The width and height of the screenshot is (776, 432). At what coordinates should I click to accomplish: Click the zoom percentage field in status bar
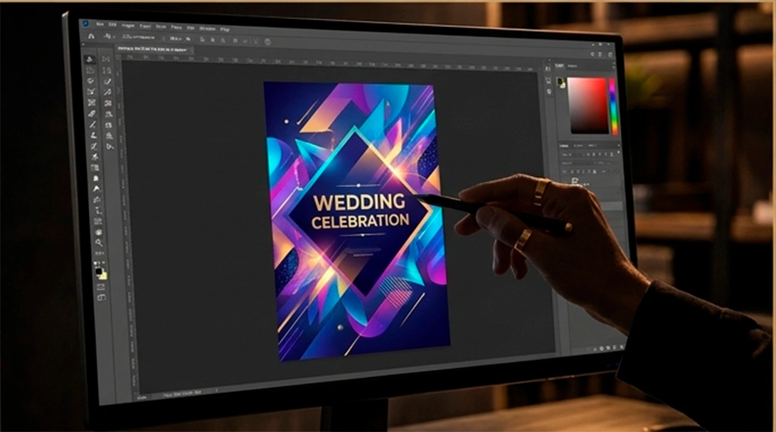tap(142, 397)
